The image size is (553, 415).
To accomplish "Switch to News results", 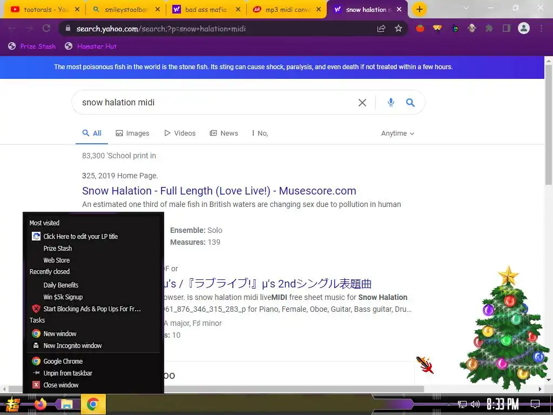I will tap(224, 133).
